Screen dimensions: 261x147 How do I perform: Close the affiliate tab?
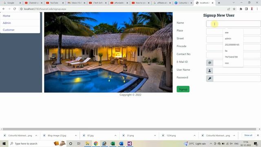click(170, 3)
